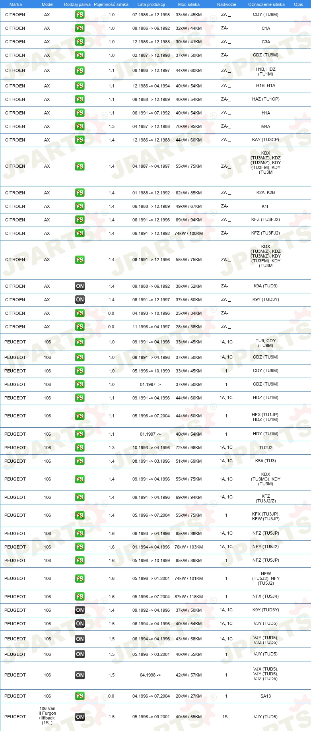311x731 pixels.
Task: Click the 20kW / 27KM power value
Action: tap(189, 696)
